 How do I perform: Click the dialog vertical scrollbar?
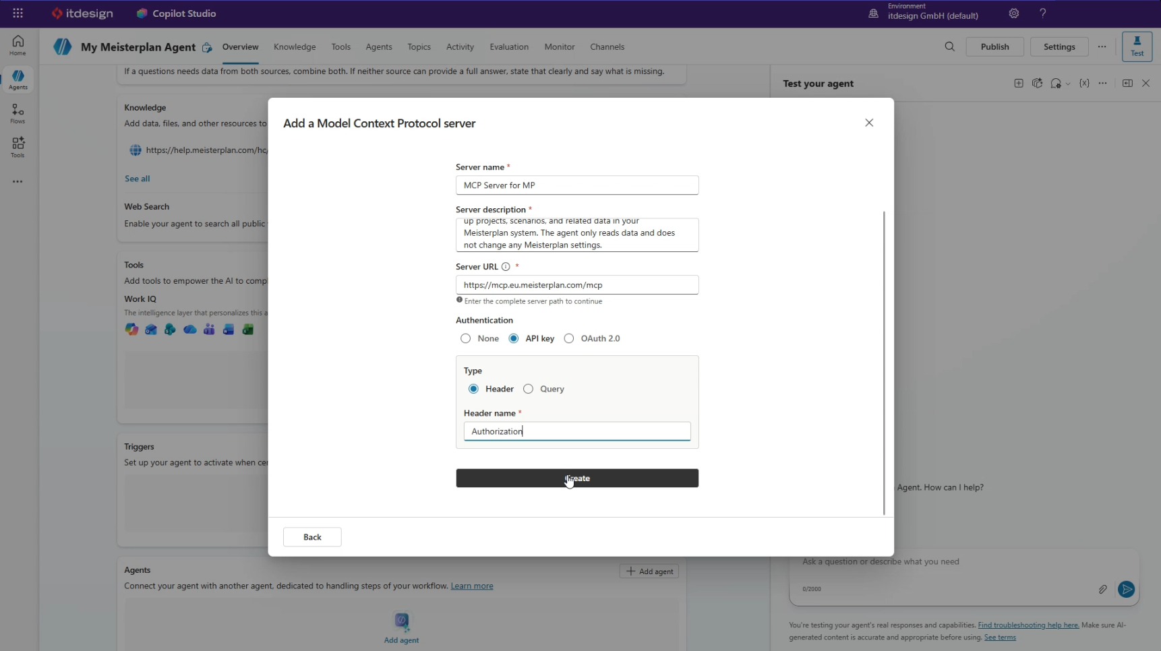884,363
